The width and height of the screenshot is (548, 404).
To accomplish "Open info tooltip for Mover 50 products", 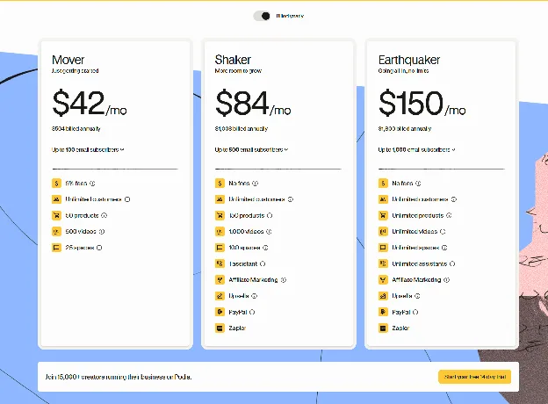I will pos(105,215).
